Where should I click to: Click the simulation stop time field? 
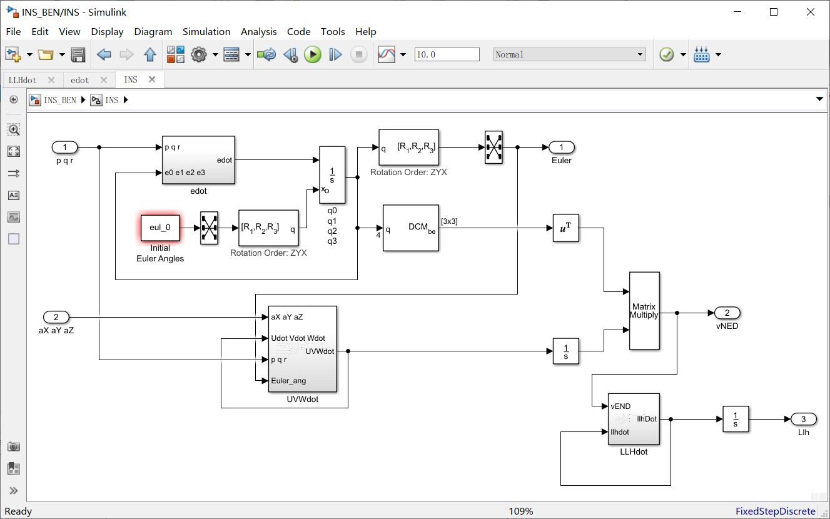[447, 54]
